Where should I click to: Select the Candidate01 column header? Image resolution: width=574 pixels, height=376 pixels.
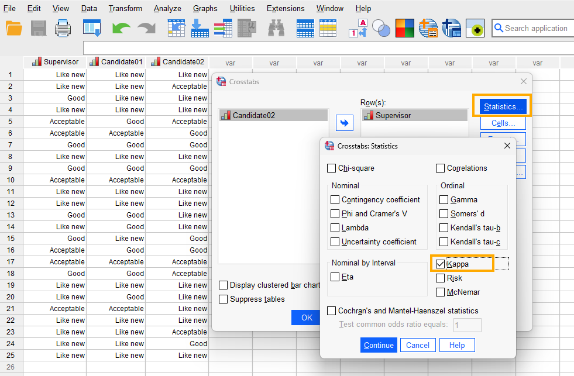120,62
